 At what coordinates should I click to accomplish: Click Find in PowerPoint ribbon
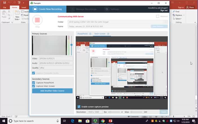point(176,12)
